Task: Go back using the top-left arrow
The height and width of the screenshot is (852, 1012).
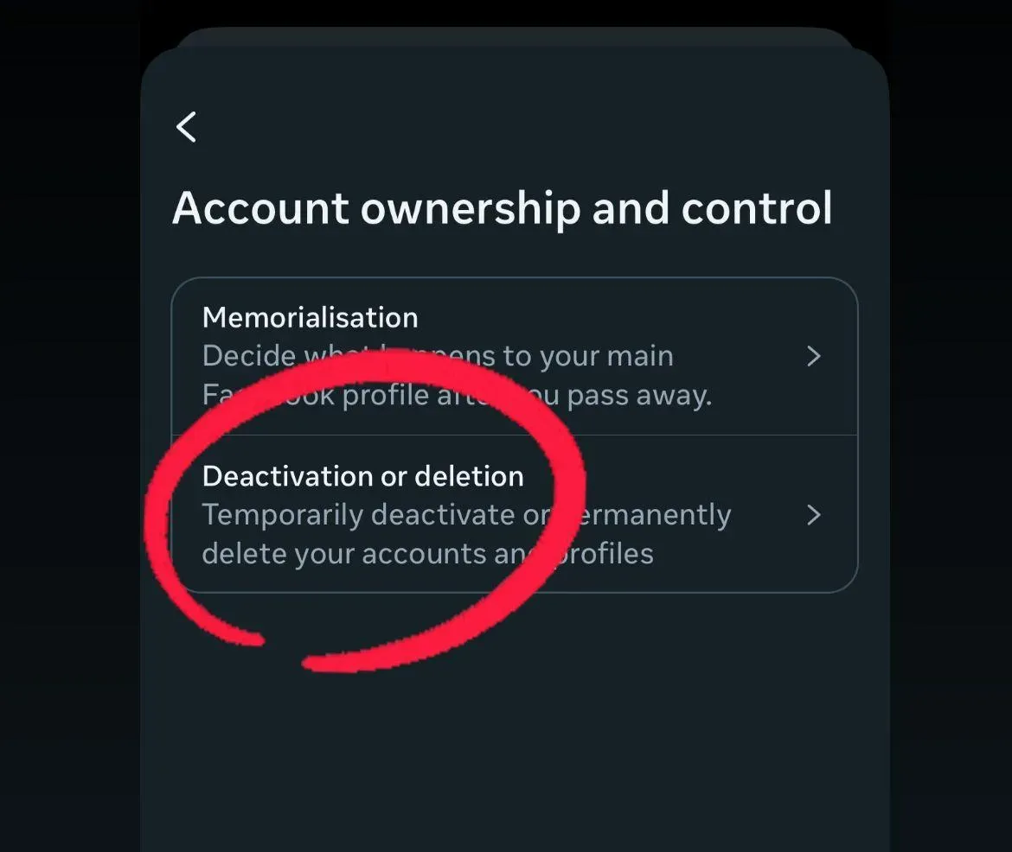Action: [186, 127]
